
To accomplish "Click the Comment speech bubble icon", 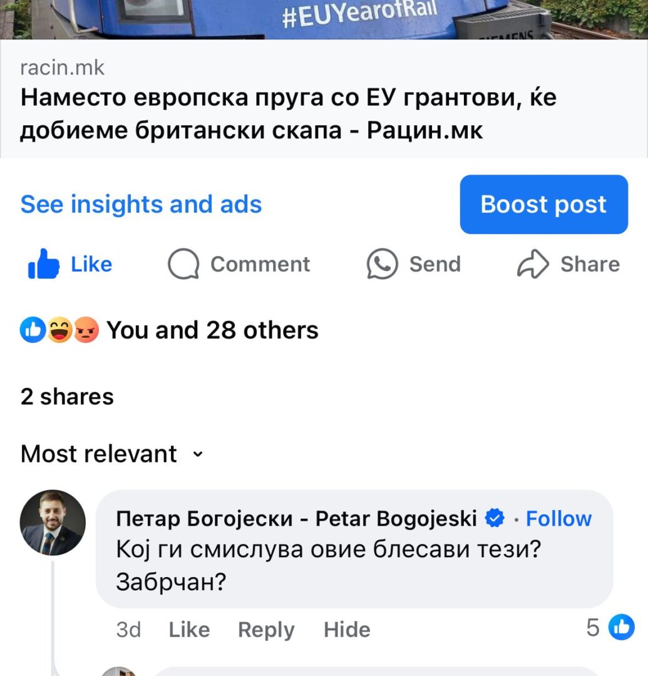I will pos(183,264).
